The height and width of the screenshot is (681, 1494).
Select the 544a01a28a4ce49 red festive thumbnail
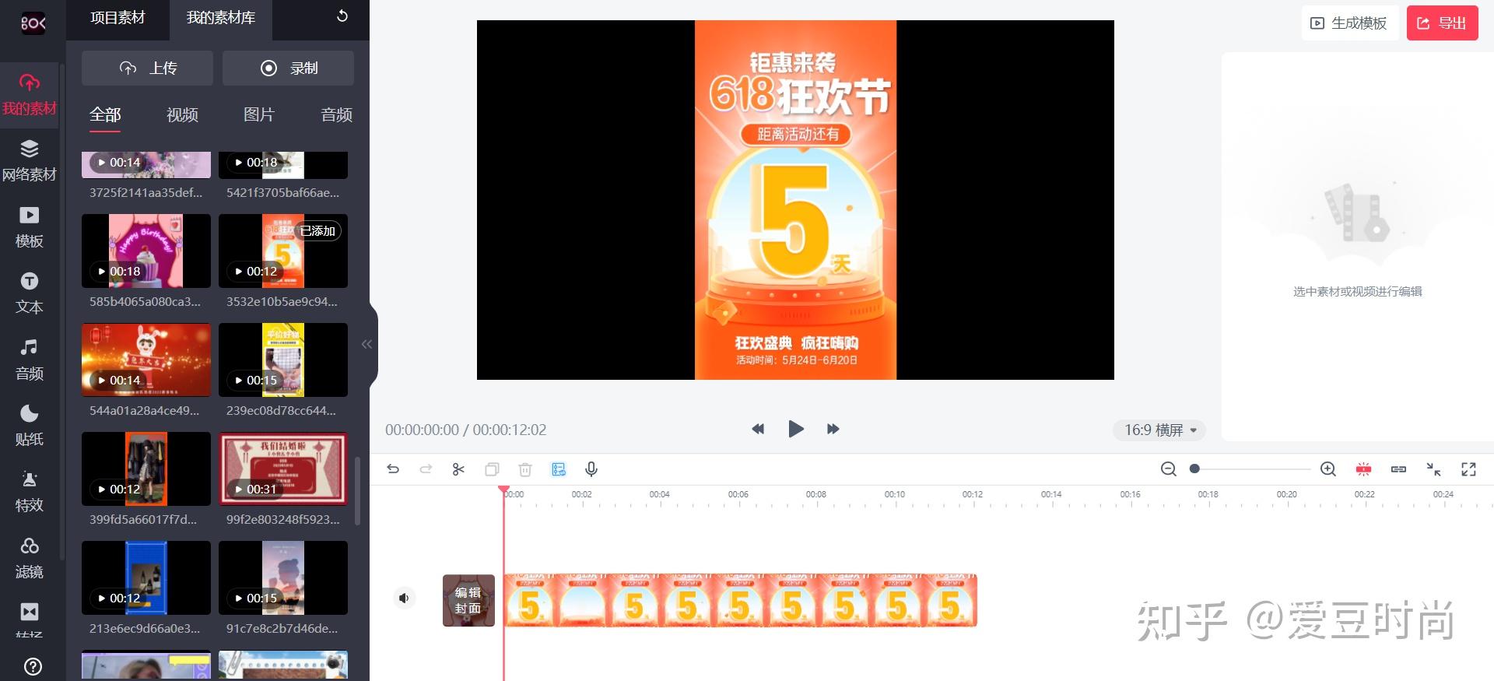(x=146, y=360)
